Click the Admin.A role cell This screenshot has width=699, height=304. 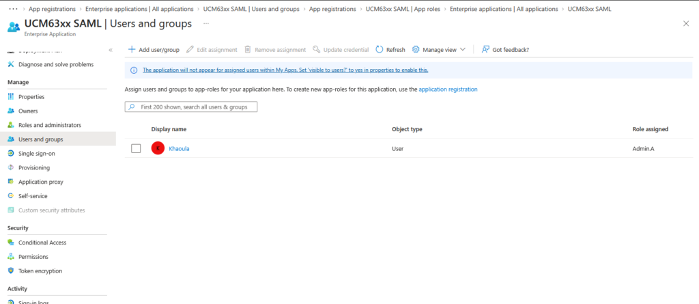(643, 149)
